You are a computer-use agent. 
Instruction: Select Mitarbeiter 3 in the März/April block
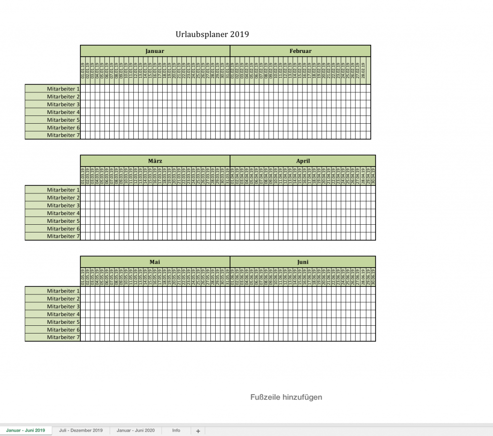tap(52, 205)
